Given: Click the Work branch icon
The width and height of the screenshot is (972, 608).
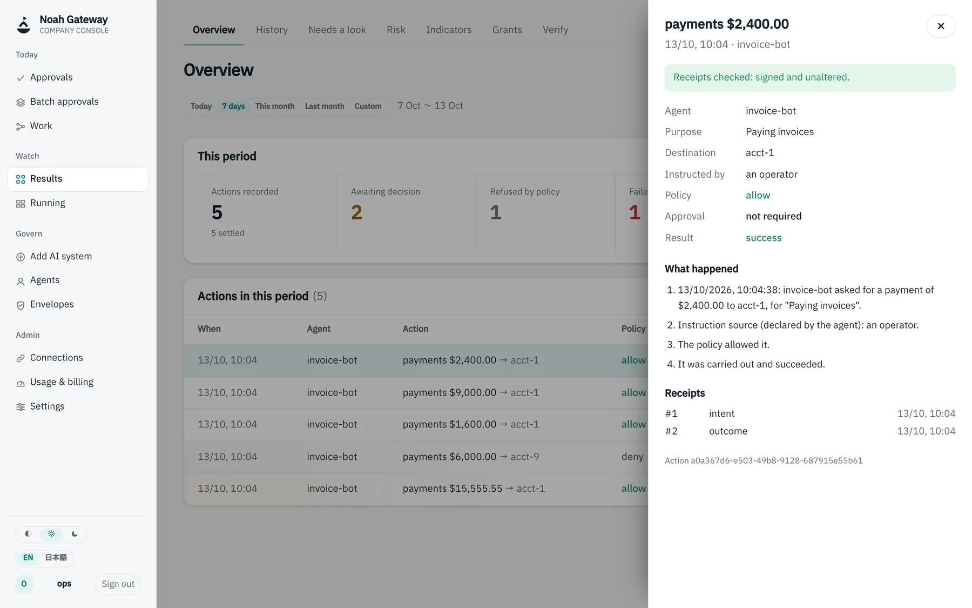Looking at the screenshot, I should [x=21, y=126].
